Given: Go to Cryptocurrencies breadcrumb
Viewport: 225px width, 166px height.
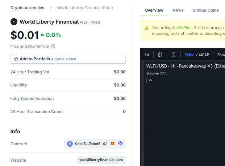Looking at the screenshot, I should click(27, 8).
